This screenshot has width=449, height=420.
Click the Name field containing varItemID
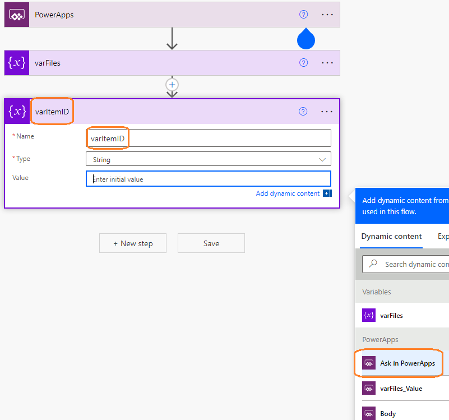click(x=209, y=138)
